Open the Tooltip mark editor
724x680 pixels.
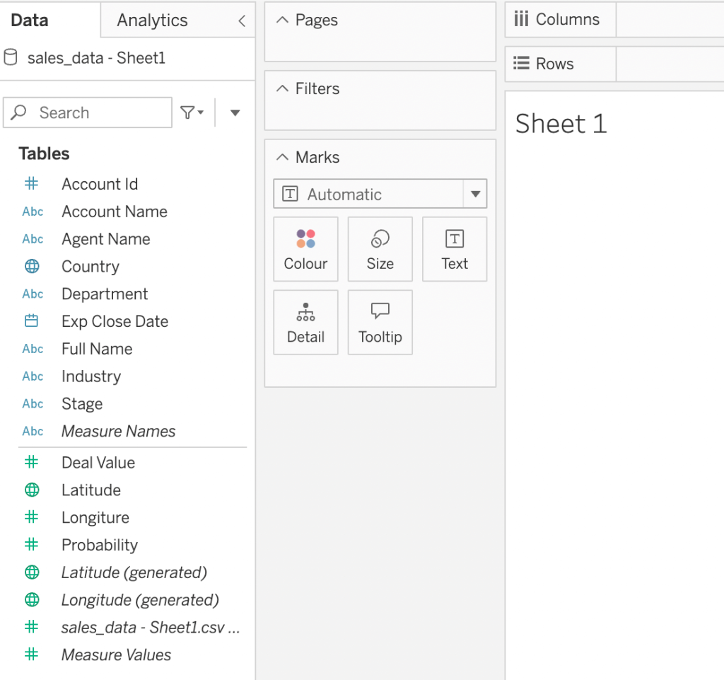380,322
